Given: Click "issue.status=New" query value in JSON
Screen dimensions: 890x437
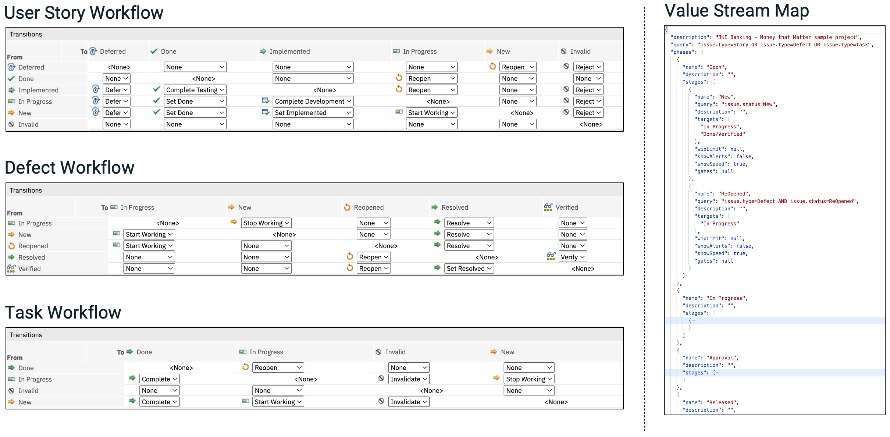Looking at the screenshot, I should pos(748,104).
